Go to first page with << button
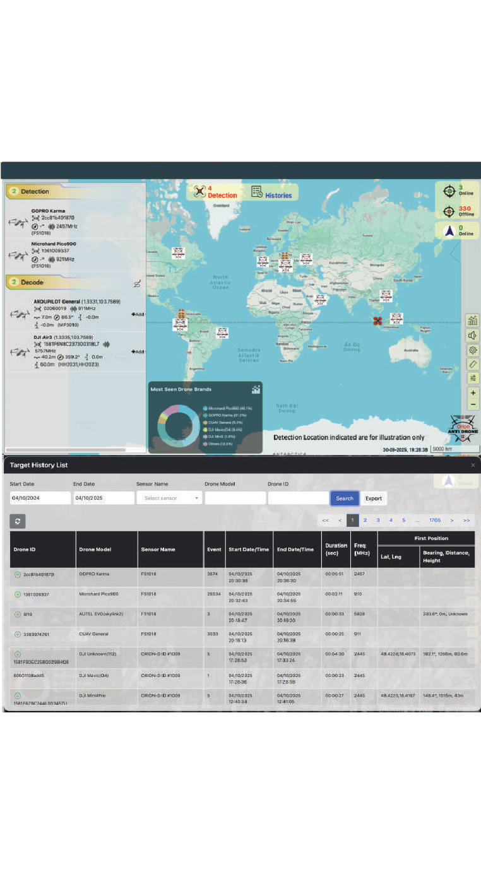 tap(325, 521)
